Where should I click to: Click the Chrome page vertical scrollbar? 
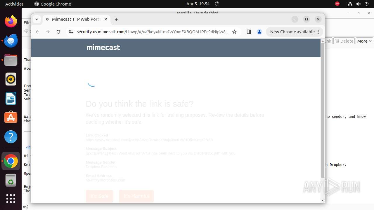pyautogui.click(x=323, y=111)
